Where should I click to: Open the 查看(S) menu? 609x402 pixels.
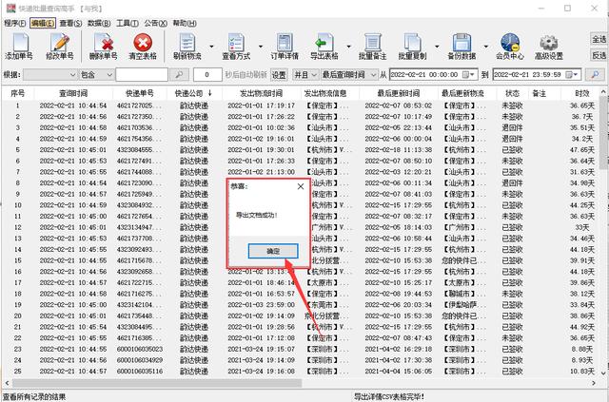click(x=70, y=23)
